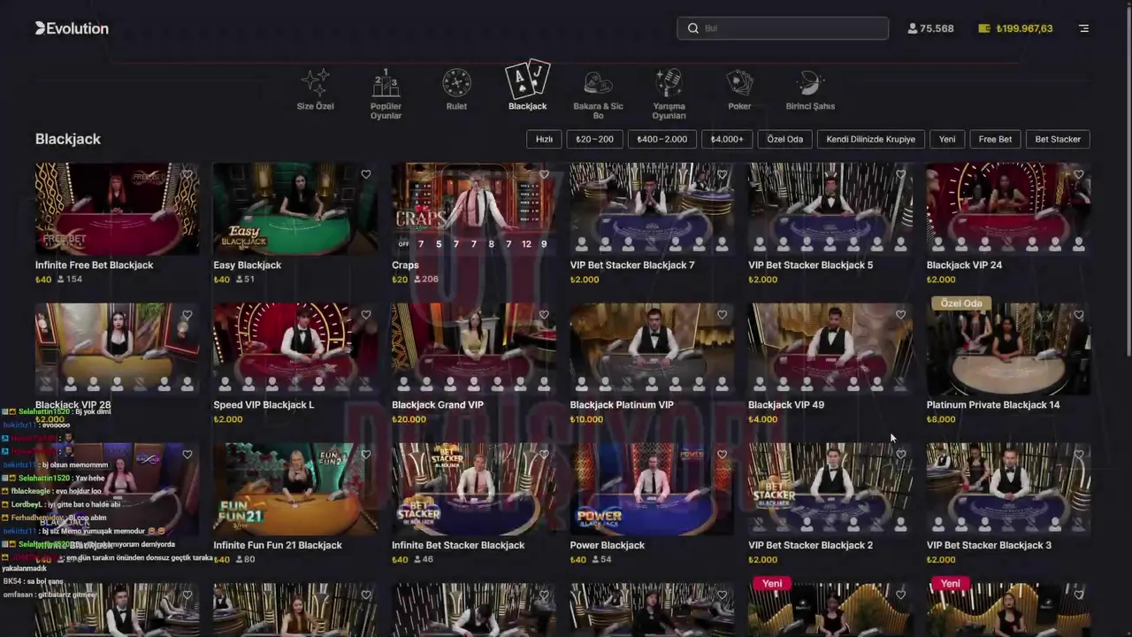Viewport: 1132px width, 637px height.
Task: Open the Rulet category icon
Action: (x=456, y=83)
